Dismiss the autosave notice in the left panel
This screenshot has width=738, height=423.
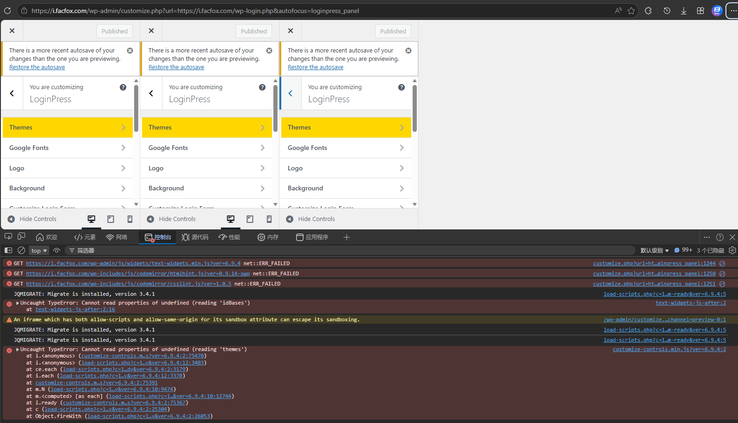[130, 51]
